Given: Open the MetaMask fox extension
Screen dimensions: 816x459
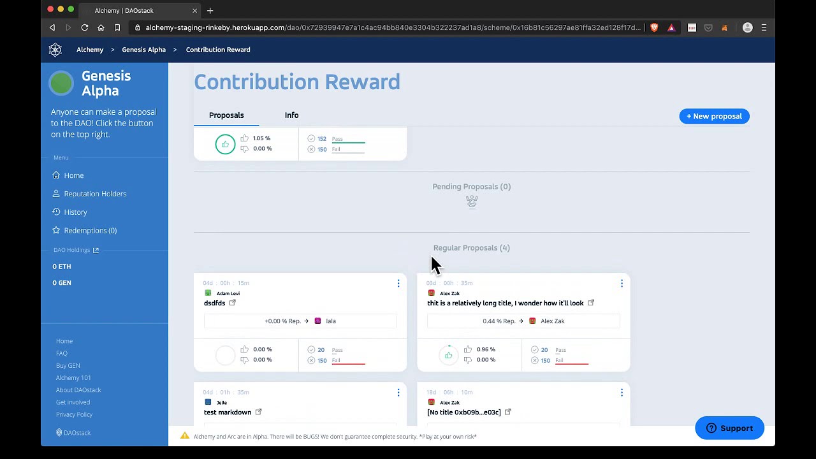Looking at the screenshot, I should pyautogui.click(x=724, y=27).
